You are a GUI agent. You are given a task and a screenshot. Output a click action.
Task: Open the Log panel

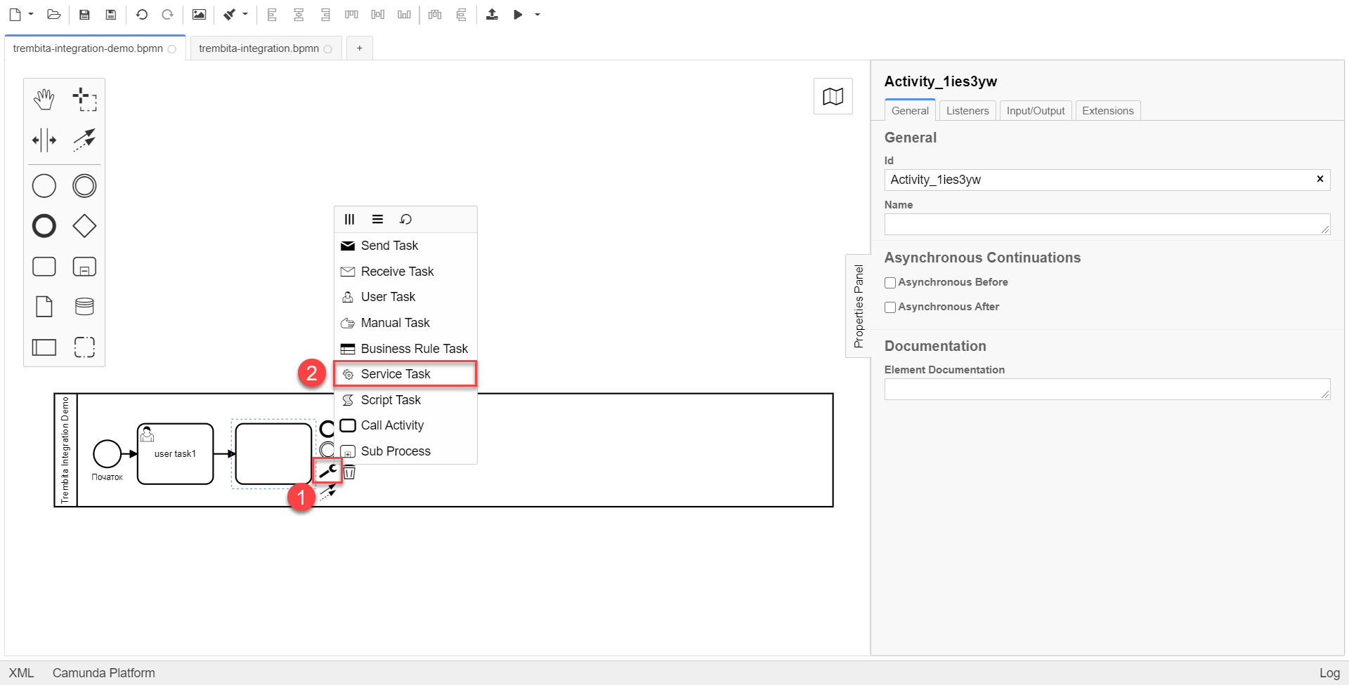pos(1329,672)
